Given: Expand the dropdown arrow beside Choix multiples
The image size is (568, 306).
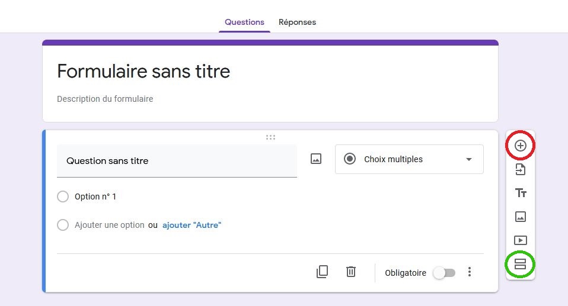Looking at the screenshot, I should click(469, 160).
